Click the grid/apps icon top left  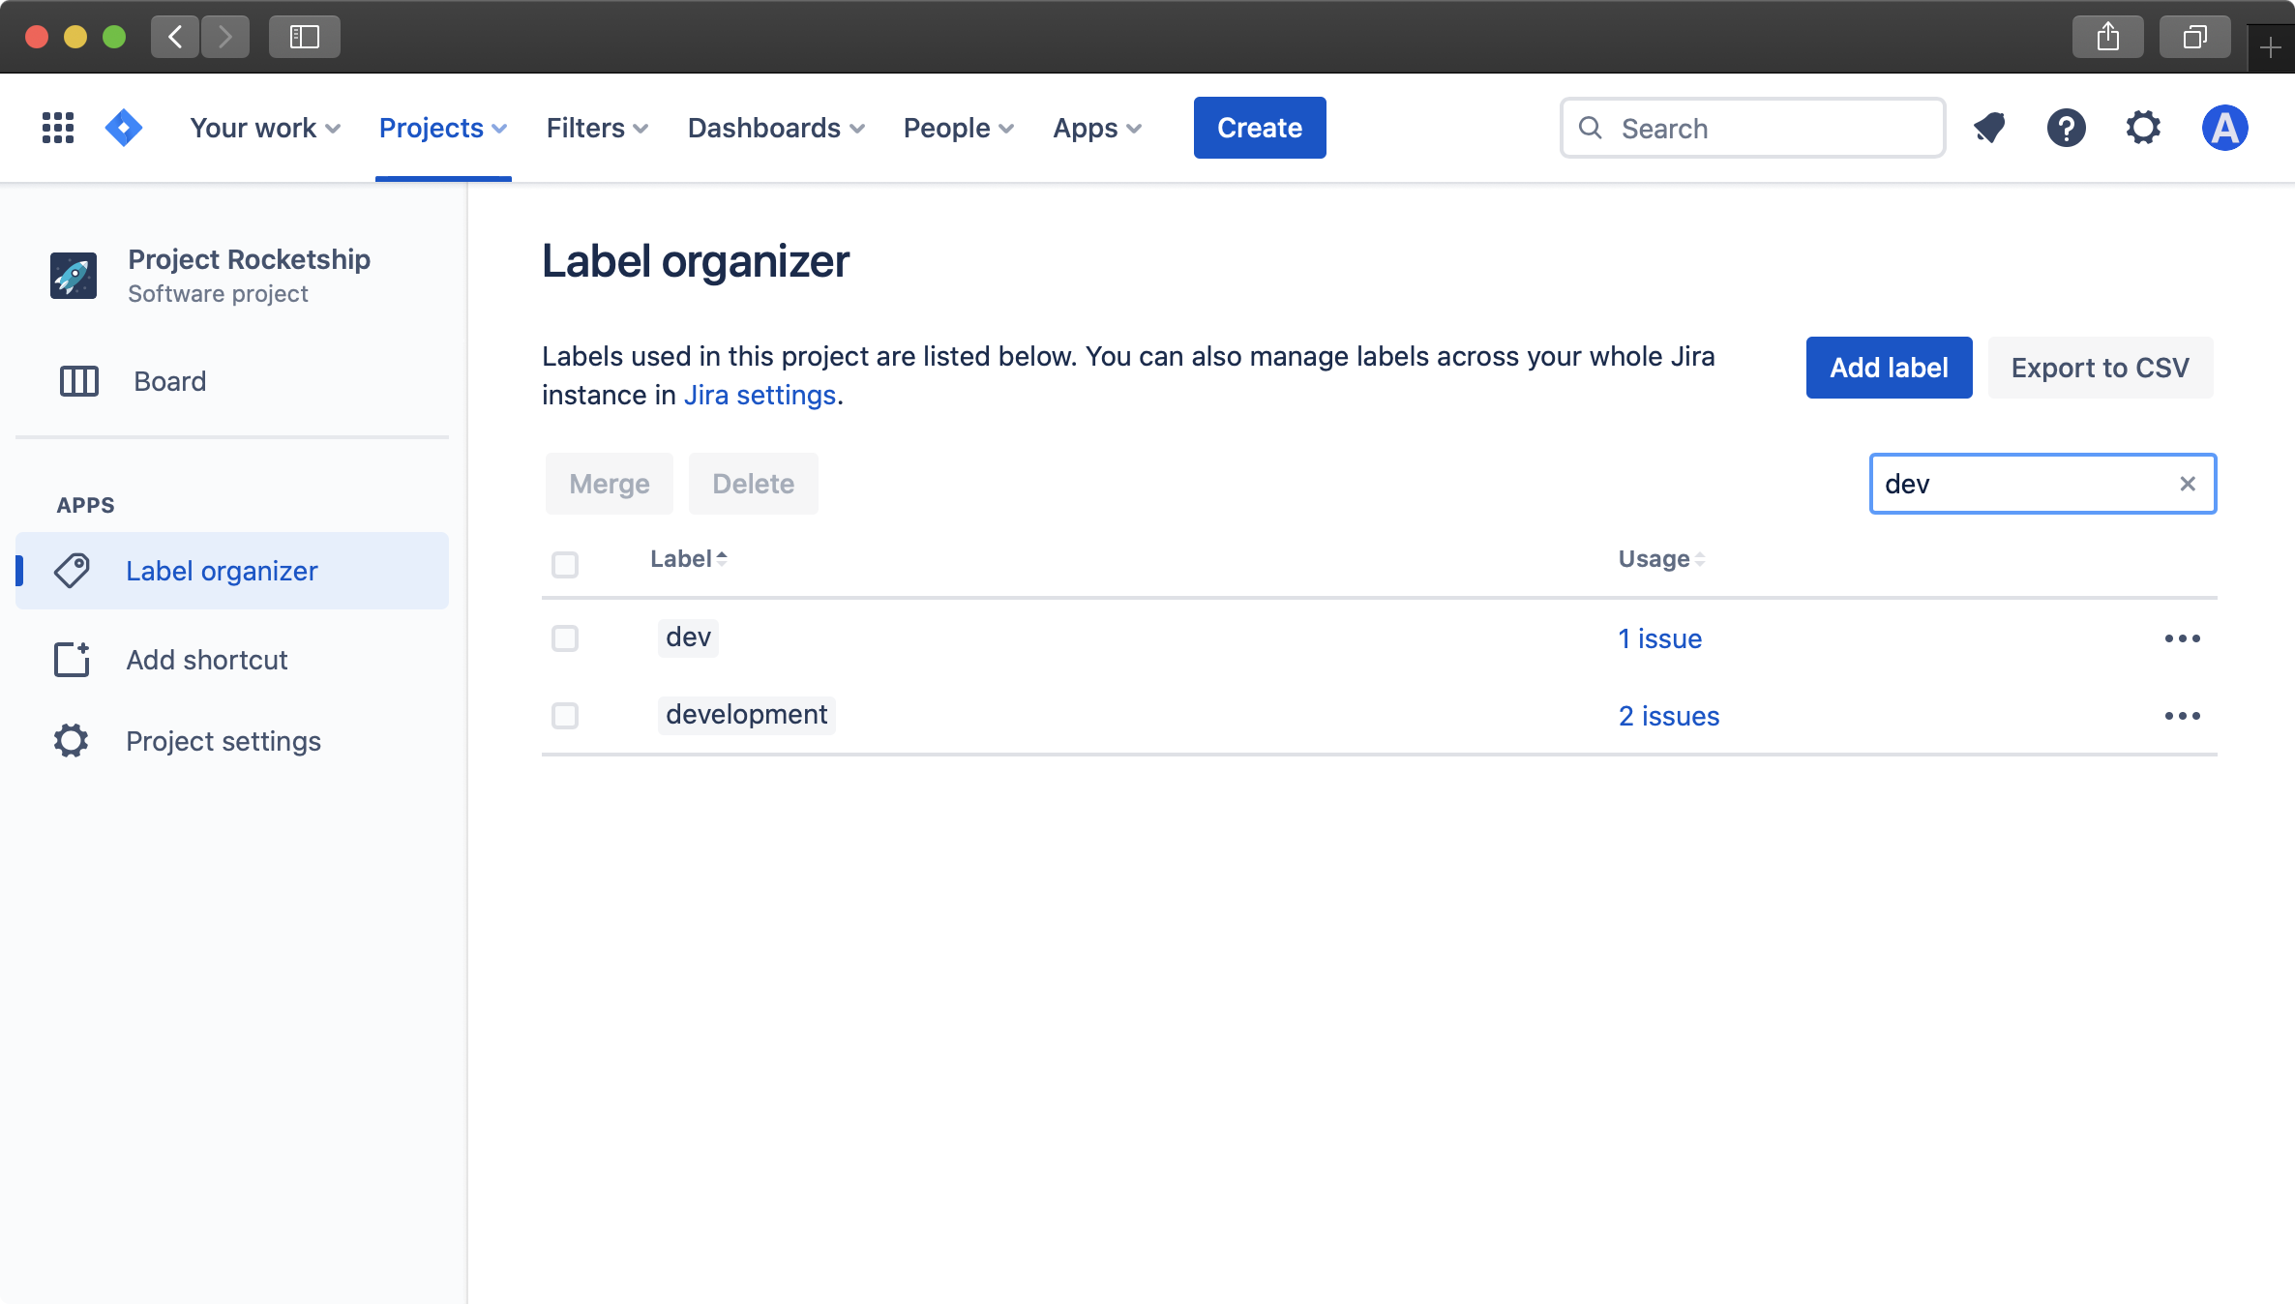(58, 126)
